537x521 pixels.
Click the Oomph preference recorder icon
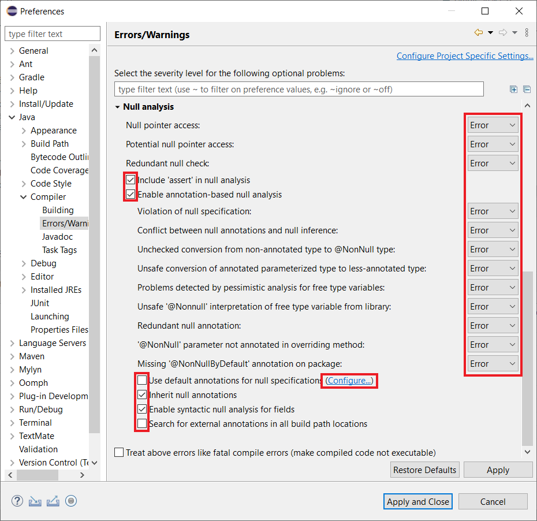click(x=71, y=501)
